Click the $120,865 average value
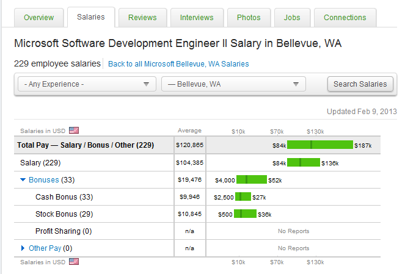Image resolution: width=405 pixels, height=274 pixels. (190, 145)
